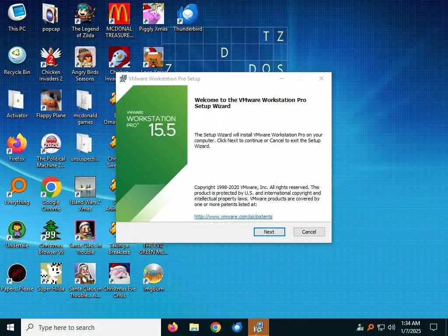
Task: Cancel the VMware Workstation Pro setup
Action: (309, 232)
